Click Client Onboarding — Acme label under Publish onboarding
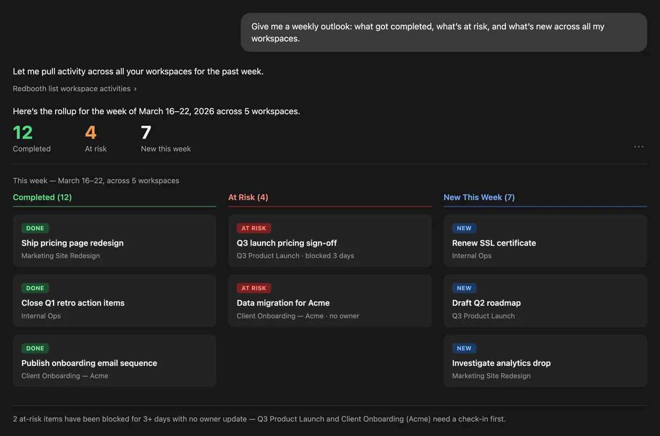660x436 pixels. [65, 376]
